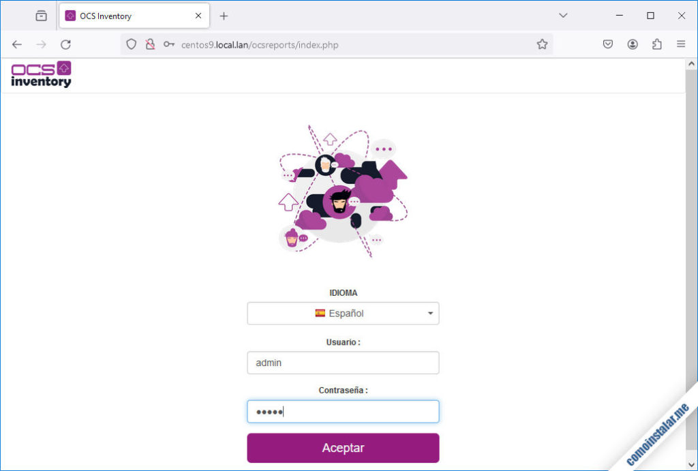Open tracking protection shield icon
Viewport: 698px width, 471px height.
tap(131, 44)
